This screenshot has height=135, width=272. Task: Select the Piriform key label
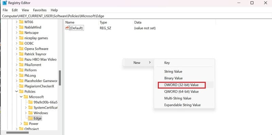(x=31, y=70)
